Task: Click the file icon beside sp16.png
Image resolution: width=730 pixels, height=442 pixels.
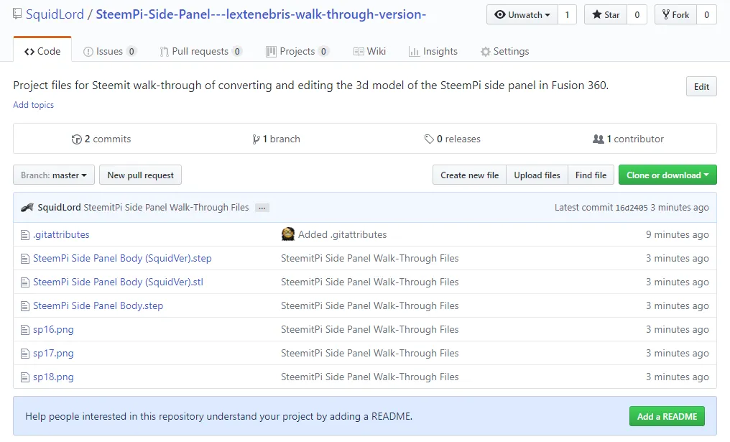Action: 25,330
